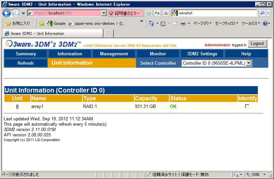
Task: Click the certificate error shield indicator
Action: tap(125, 13)
